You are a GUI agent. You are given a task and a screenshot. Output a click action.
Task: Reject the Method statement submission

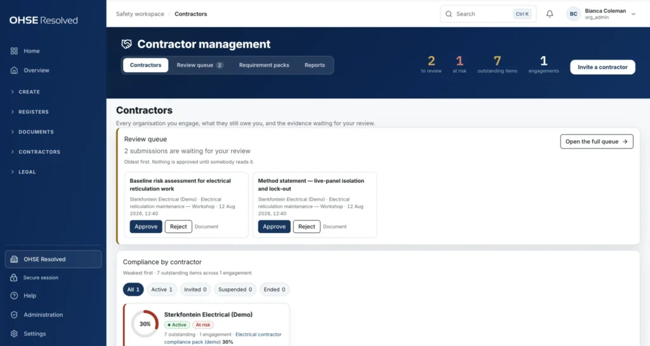click(307, 227)
